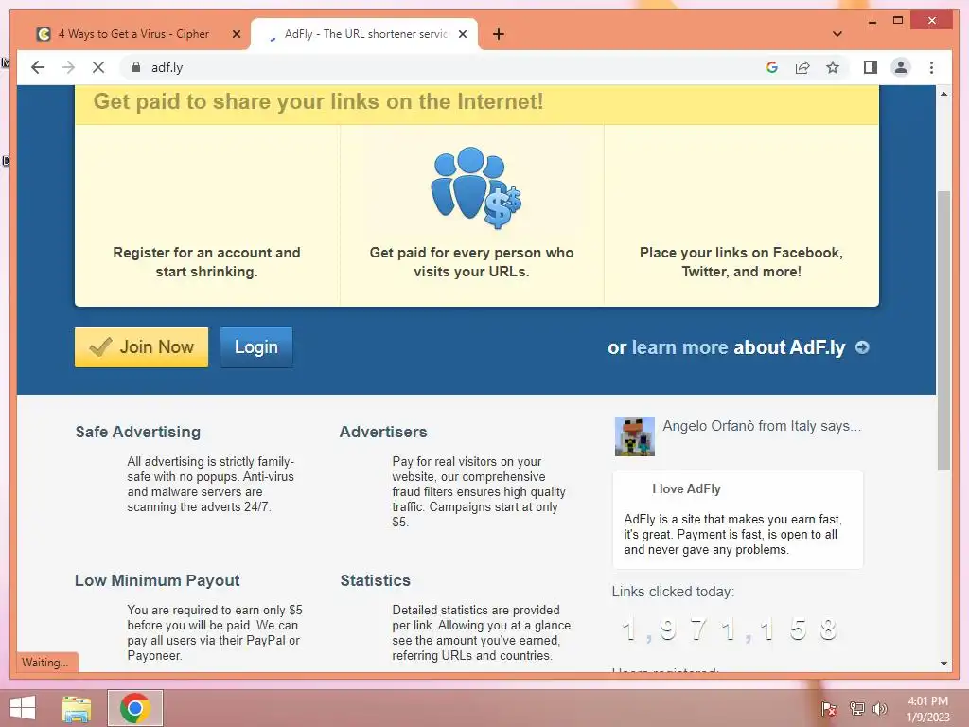Click the Join Now button

[142, 346]
